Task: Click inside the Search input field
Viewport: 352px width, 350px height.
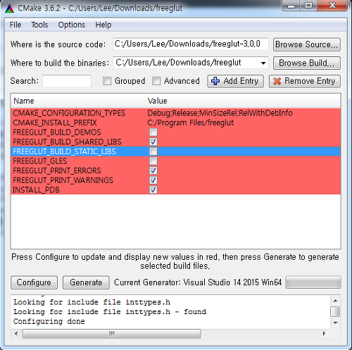Action: click(67, 81)
